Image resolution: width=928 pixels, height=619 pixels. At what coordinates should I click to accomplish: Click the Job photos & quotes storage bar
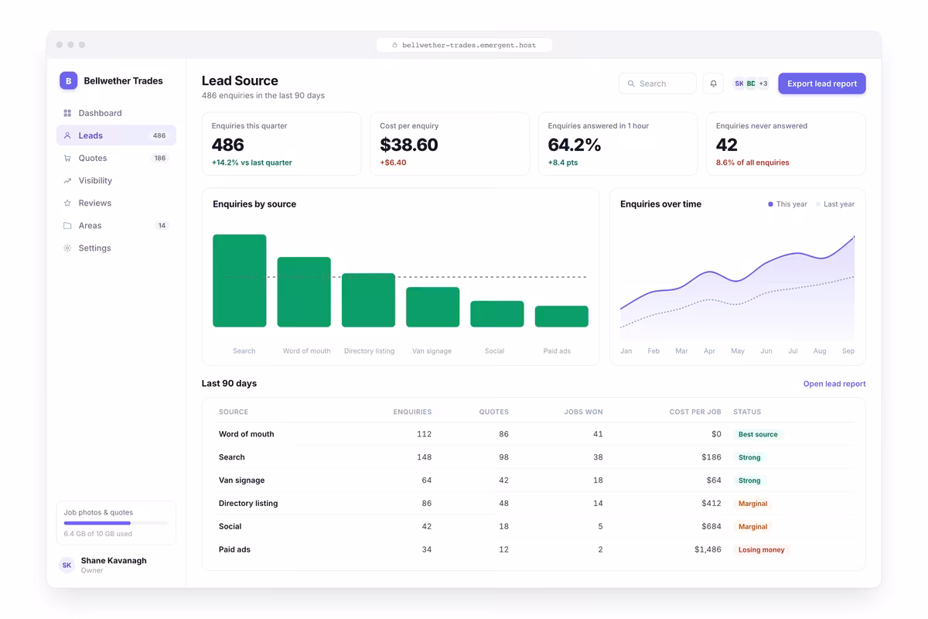click(116, 523)
